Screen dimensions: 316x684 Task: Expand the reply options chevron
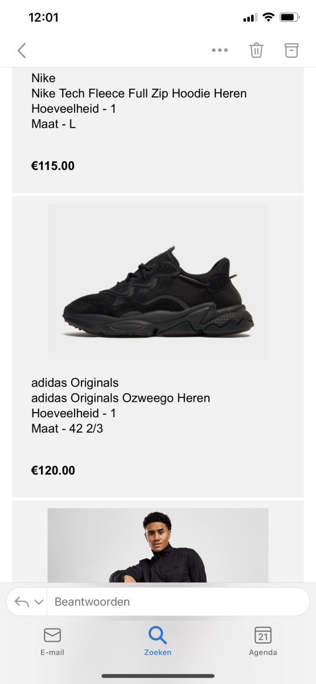coord(39,602)
